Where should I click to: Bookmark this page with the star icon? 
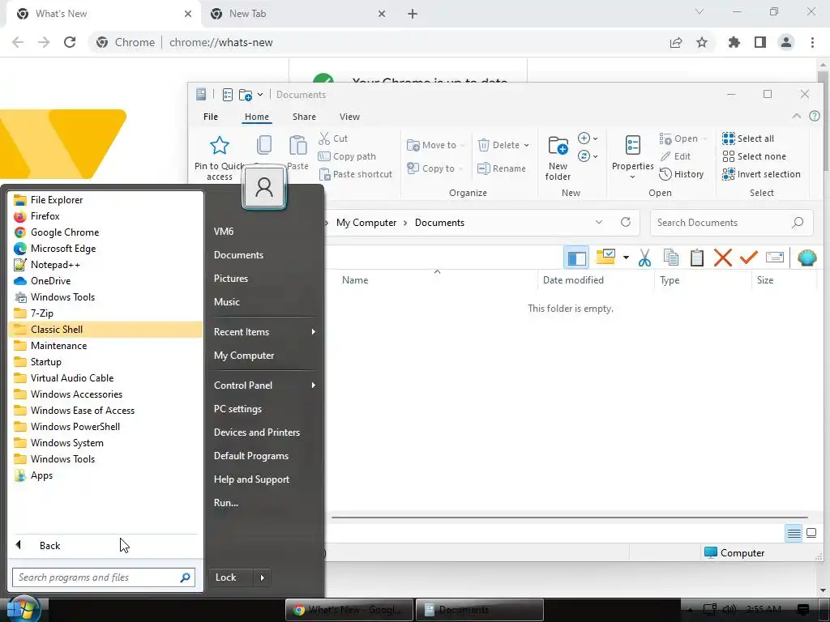[702, 42]
